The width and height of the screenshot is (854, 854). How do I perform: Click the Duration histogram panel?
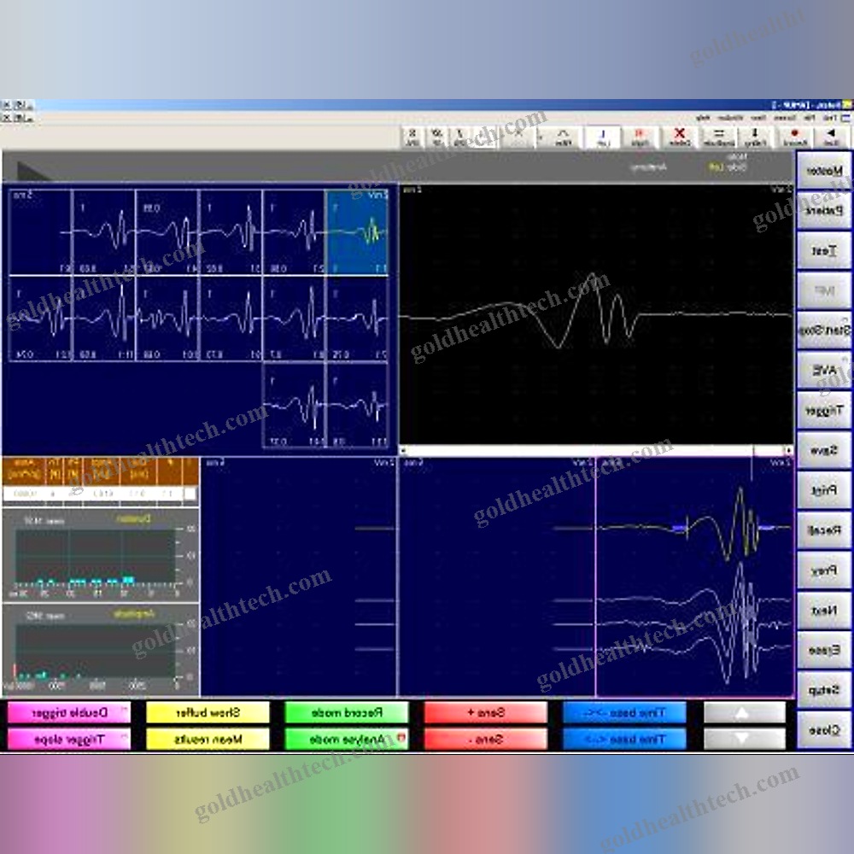[x=100, y=555]
